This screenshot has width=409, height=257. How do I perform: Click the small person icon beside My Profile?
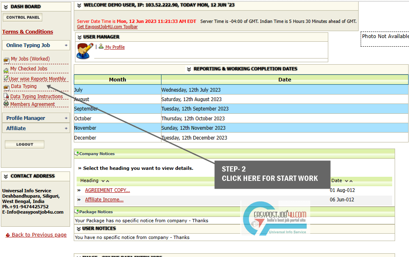click(101, 46)
